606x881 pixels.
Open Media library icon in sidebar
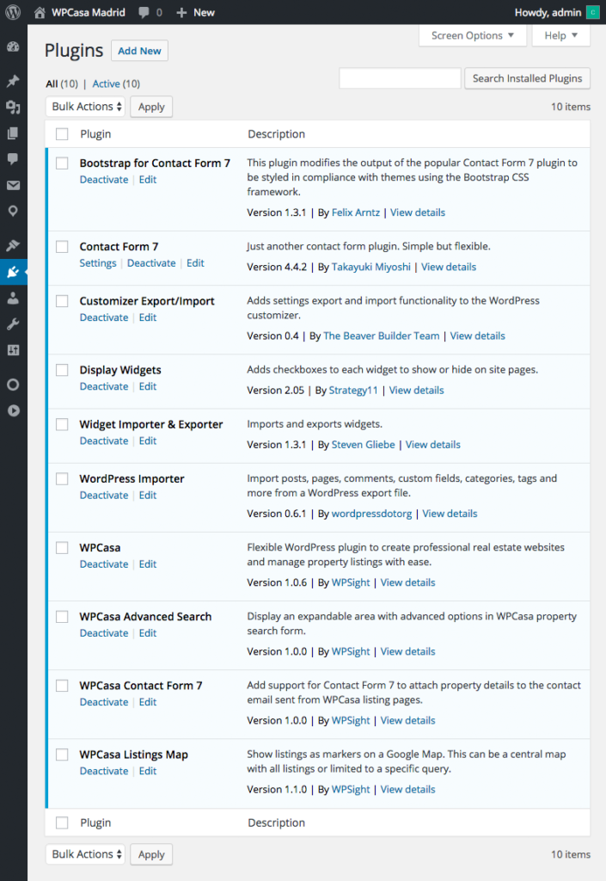click(13, 108)
